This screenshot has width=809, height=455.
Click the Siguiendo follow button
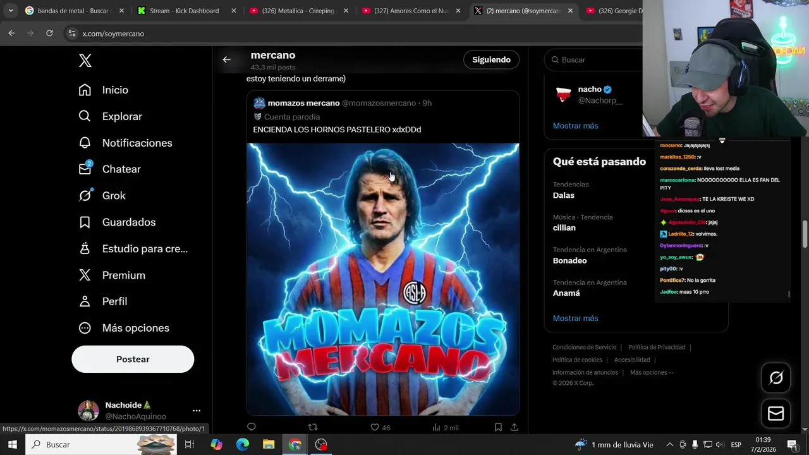click(x=491, y=59)
